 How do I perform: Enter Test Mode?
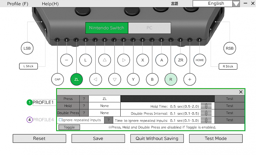click(216, 138)
